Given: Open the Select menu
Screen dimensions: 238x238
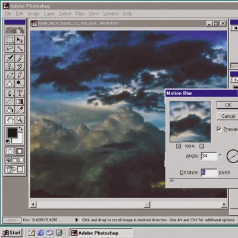Looking at the screenshot, I should point(65,14).
